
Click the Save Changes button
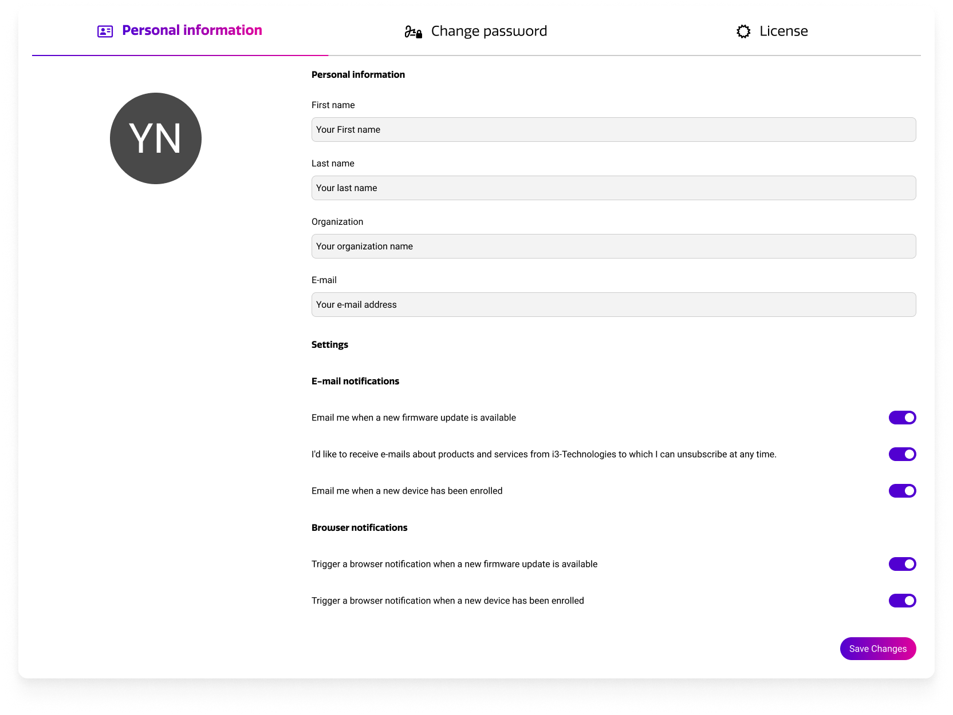click(877, 649)
